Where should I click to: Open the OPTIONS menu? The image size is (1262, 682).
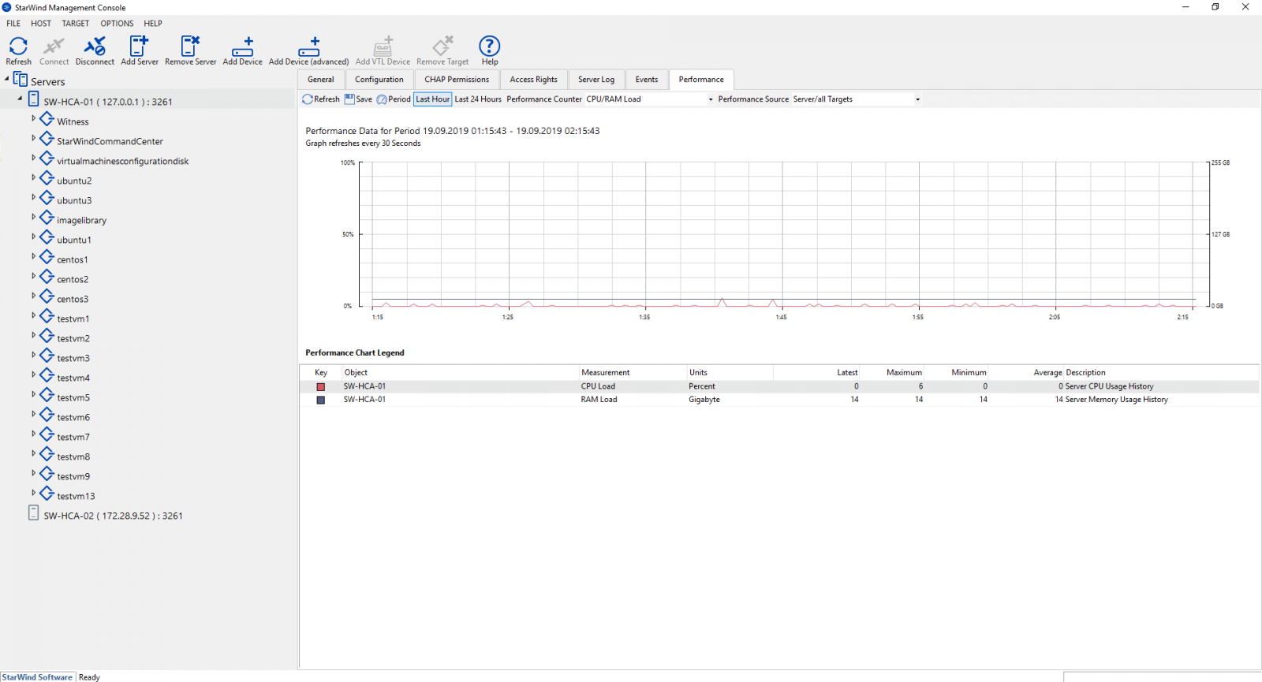[x=117, y=24]
